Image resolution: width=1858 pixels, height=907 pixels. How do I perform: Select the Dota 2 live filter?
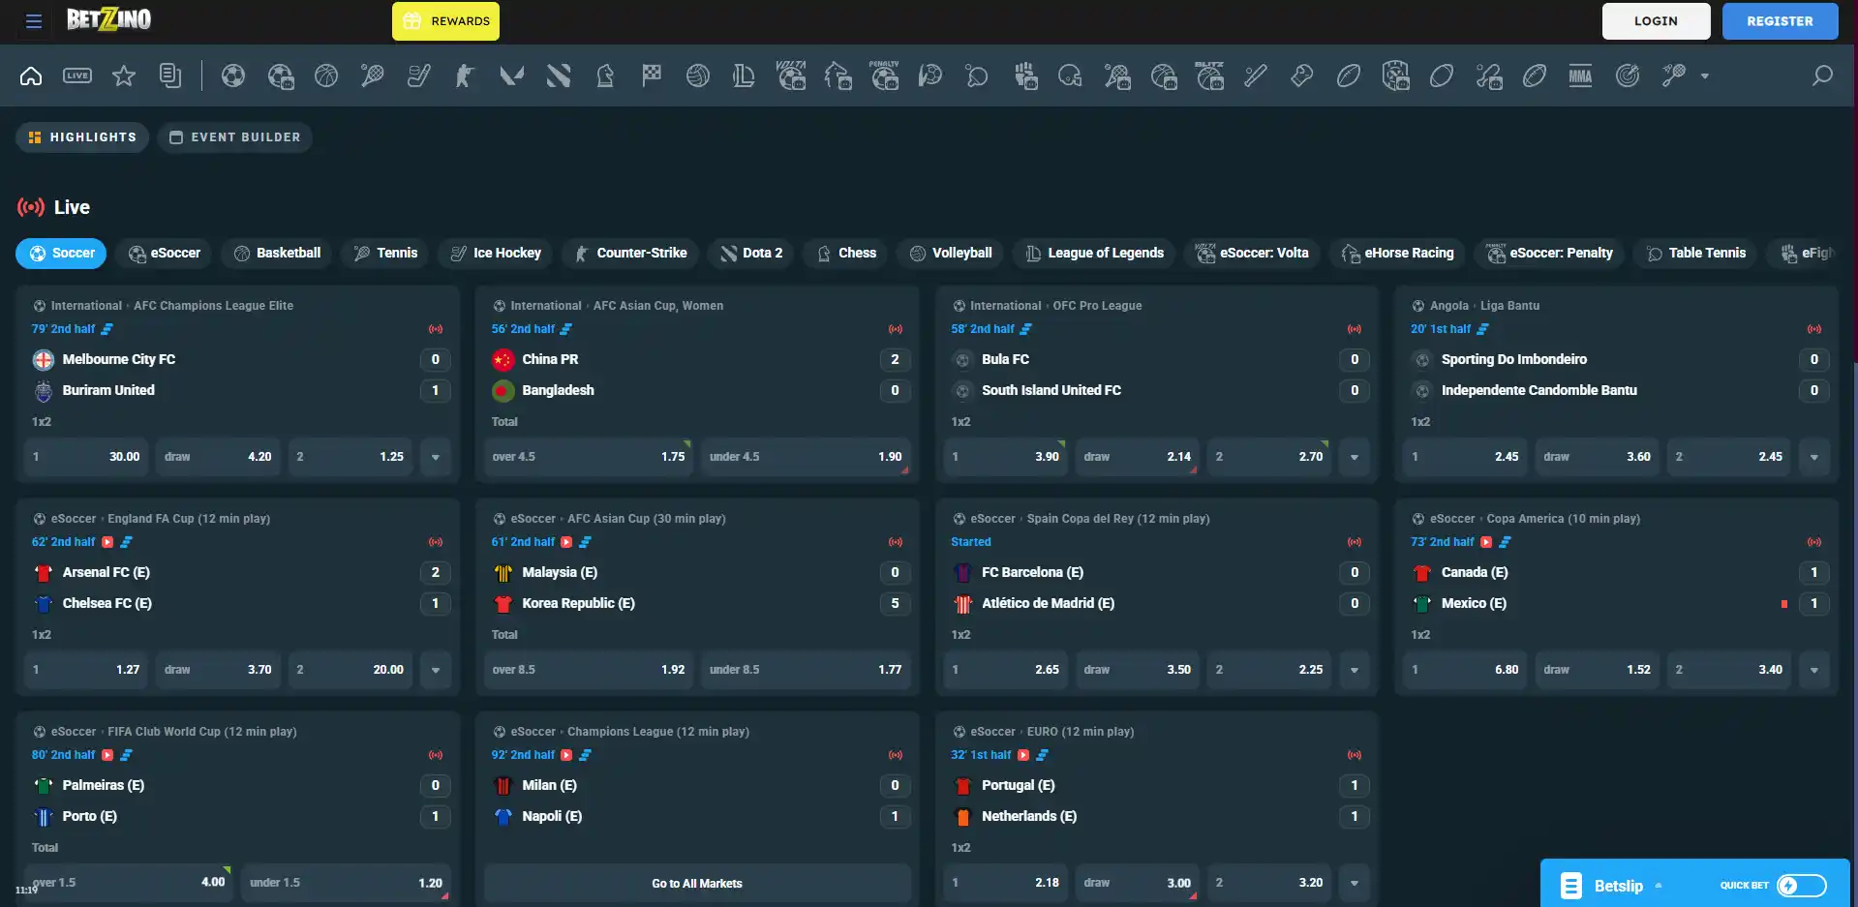pos(751,254)
